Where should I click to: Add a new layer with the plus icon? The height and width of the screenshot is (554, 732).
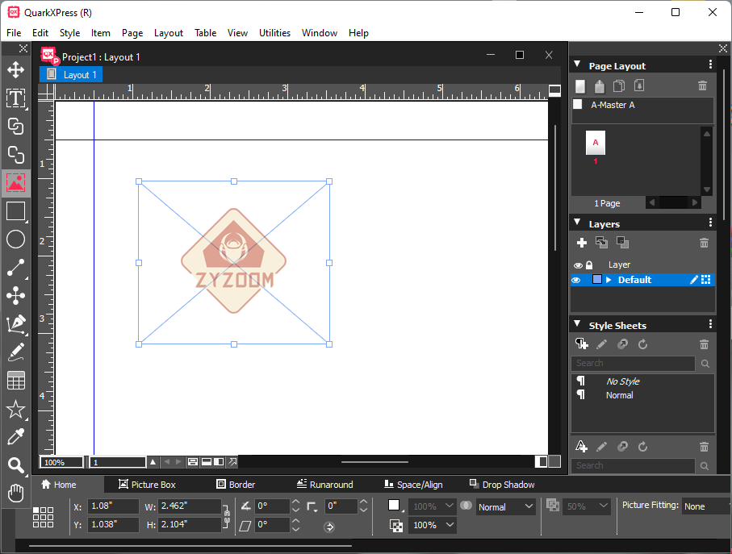(x=582, y=243)
